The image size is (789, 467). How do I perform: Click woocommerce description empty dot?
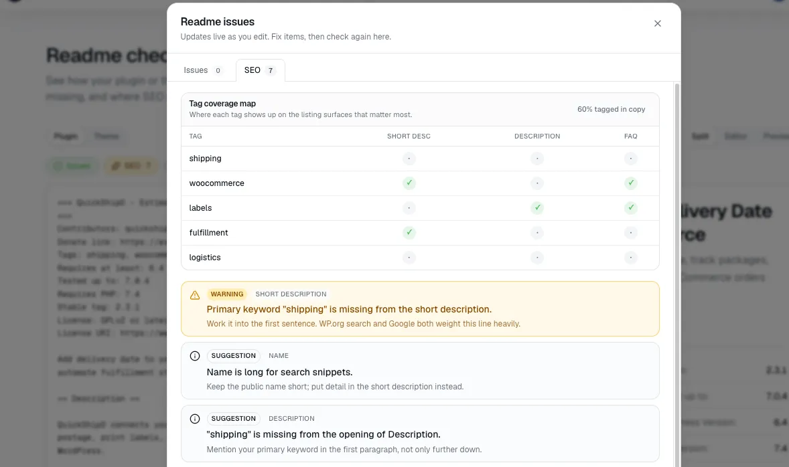(537, 183)
